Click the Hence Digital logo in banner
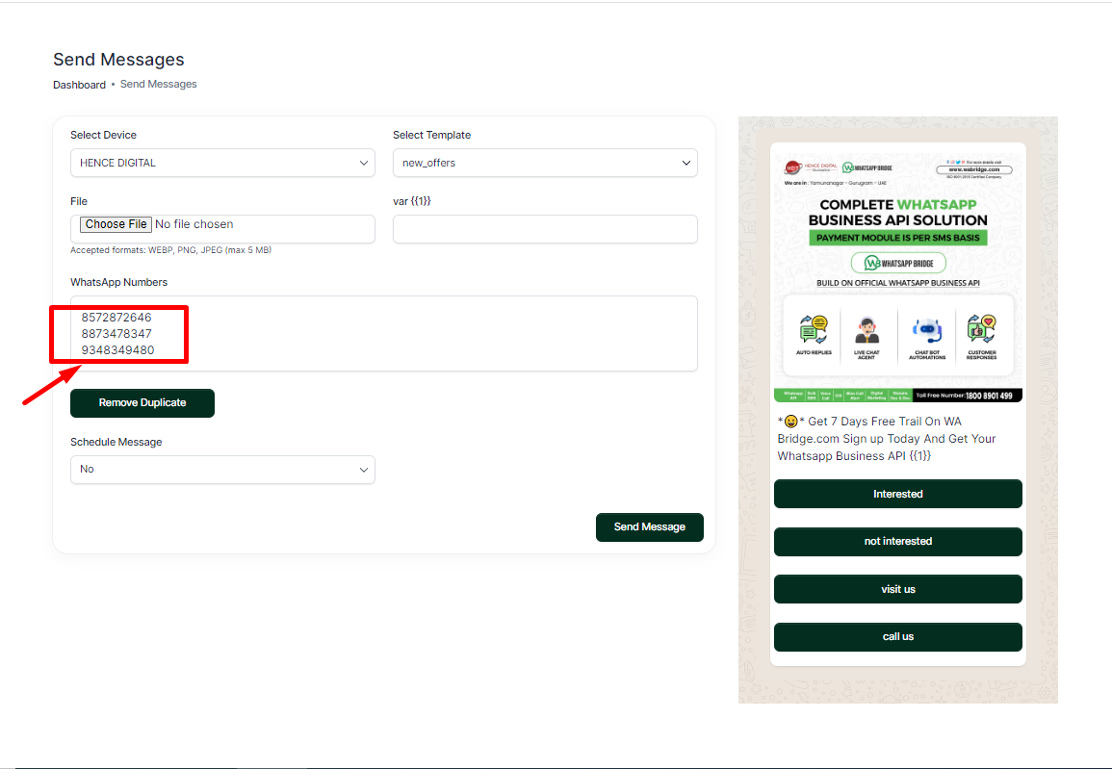1112x769 pixels. (x=811, y=168)
